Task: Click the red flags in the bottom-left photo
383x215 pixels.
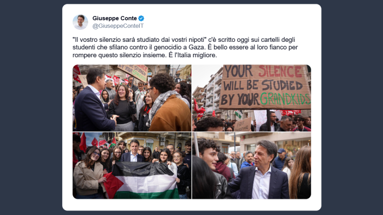Action: (x=98, y=142)
